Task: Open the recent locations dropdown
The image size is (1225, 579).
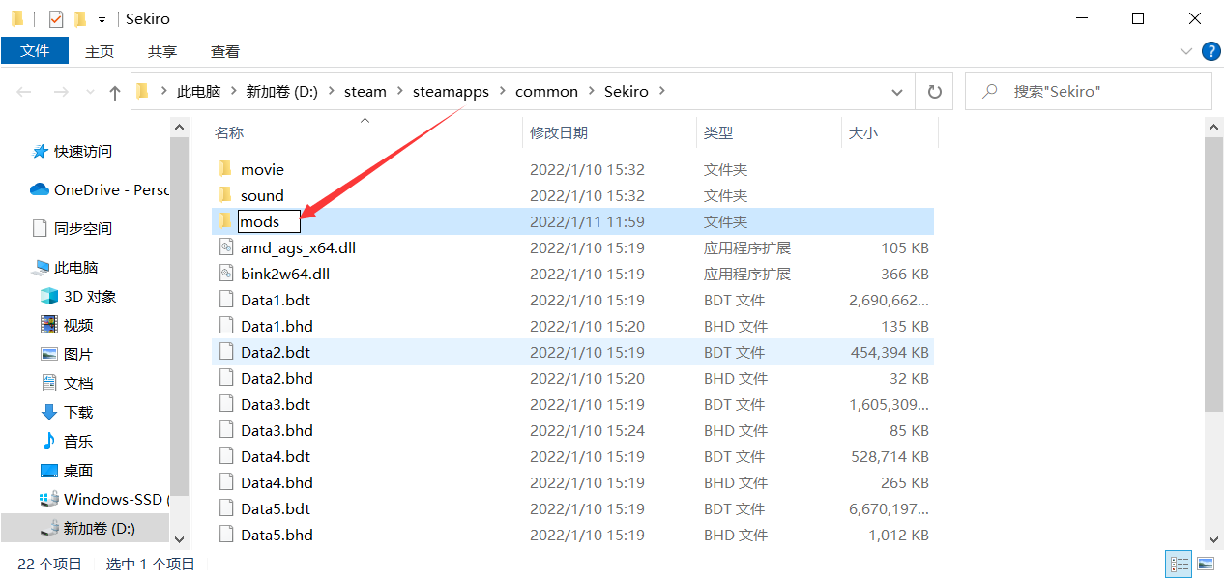Action: click(x=90, y=93)
